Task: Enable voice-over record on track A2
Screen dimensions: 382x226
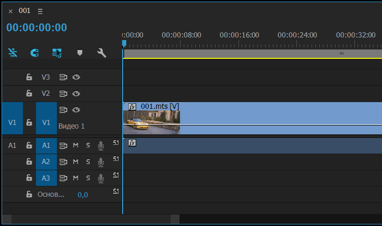Action: [x=101, y=162]
